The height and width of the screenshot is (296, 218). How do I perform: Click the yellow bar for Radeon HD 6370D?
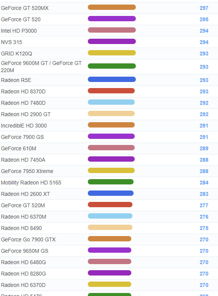pyautogui.click(x=109, y=284)
